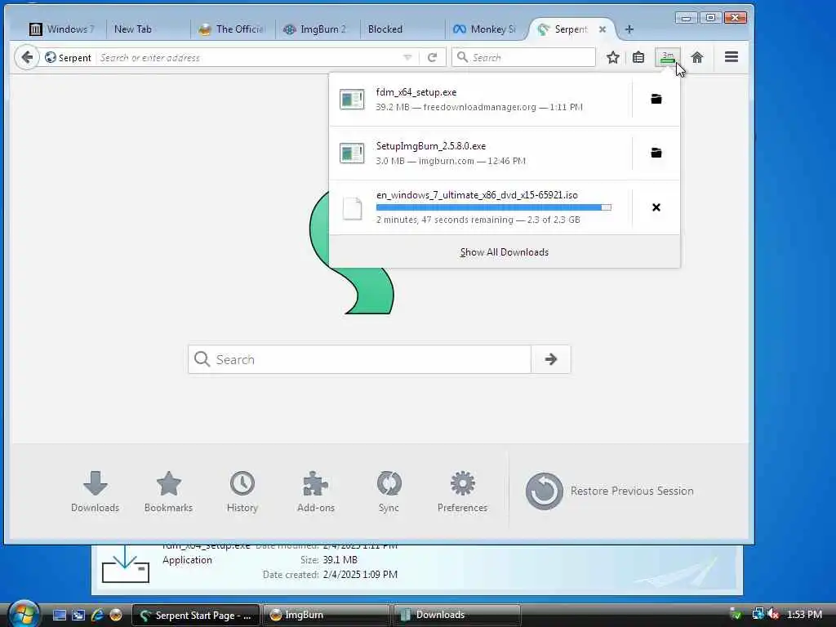Switch to The Official tab

[233, 29]
